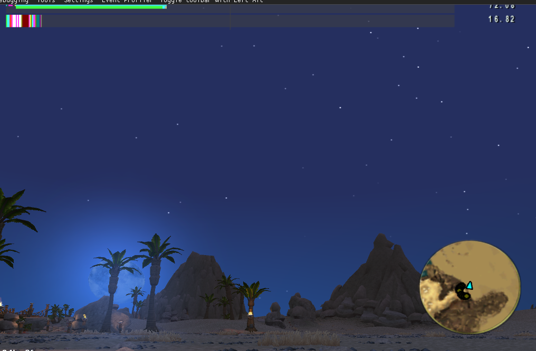Click the circular minimap in the corner
The height and width of the screenshot is (351, 536).
470,287
